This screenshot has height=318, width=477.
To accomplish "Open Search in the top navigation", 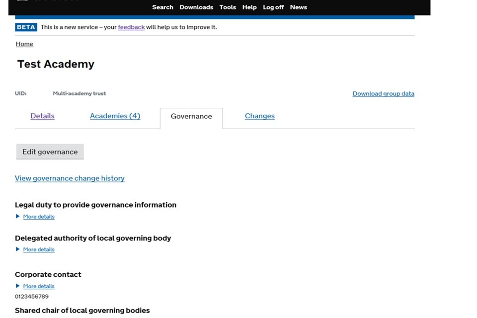I will [162, 7].
